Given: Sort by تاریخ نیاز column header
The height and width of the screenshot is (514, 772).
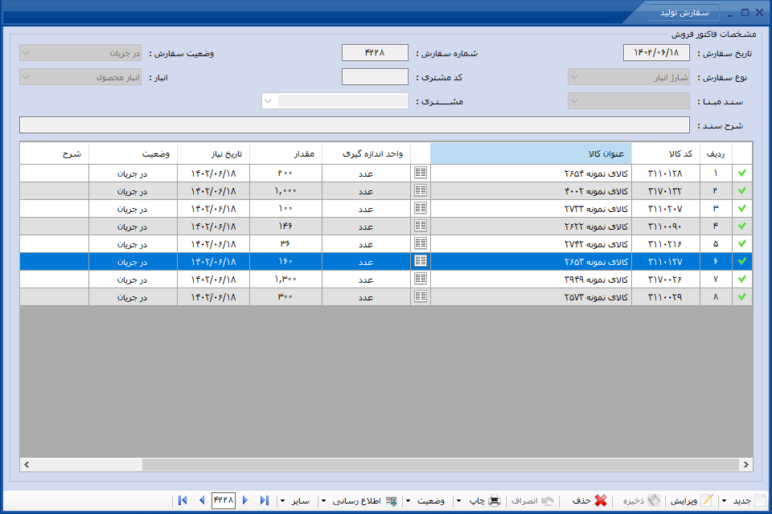Looking at the screenshot, I should click(x=214, y=153).
